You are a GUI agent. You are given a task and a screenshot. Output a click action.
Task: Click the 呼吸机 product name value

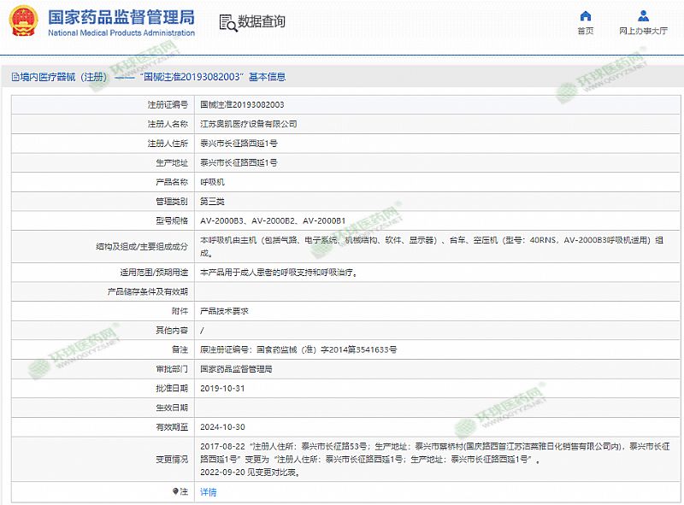coord(211,182)
